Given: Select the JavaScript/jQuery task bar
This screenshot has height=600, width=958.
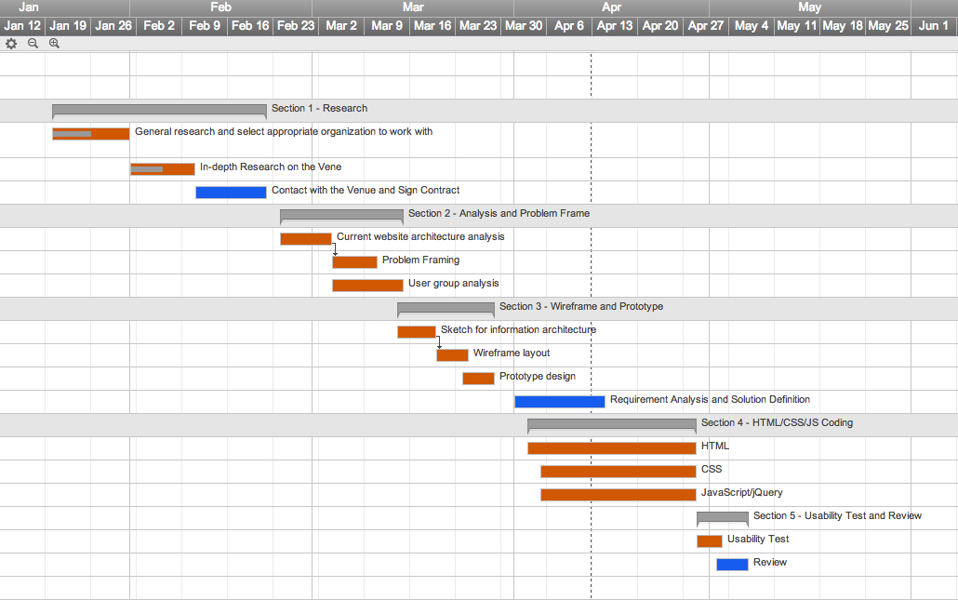Looking at the screenshot, I should [x=618, y=495].
